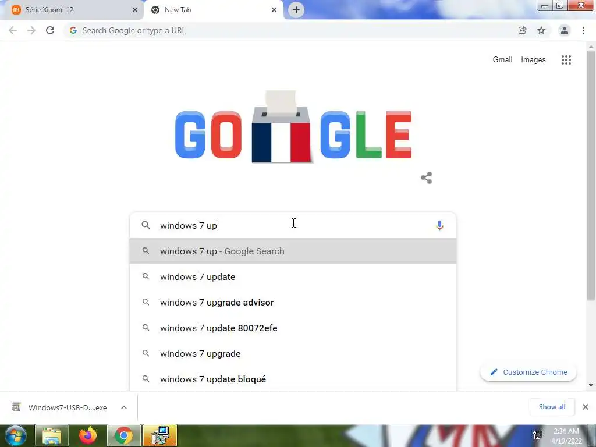596x447 pixels.
Task: Pick 'windows 7 update bloqué' suggestion
Action: click(x=293, y=379)
